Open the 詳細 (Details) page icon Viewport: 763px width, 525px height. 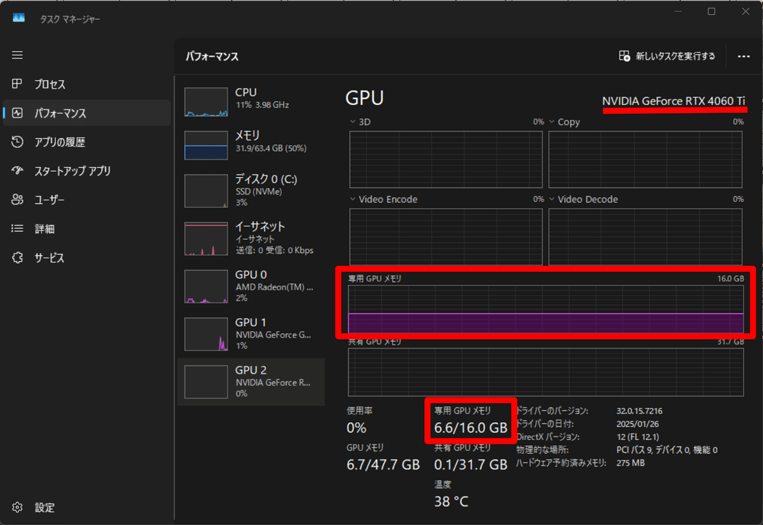[18, 228]
